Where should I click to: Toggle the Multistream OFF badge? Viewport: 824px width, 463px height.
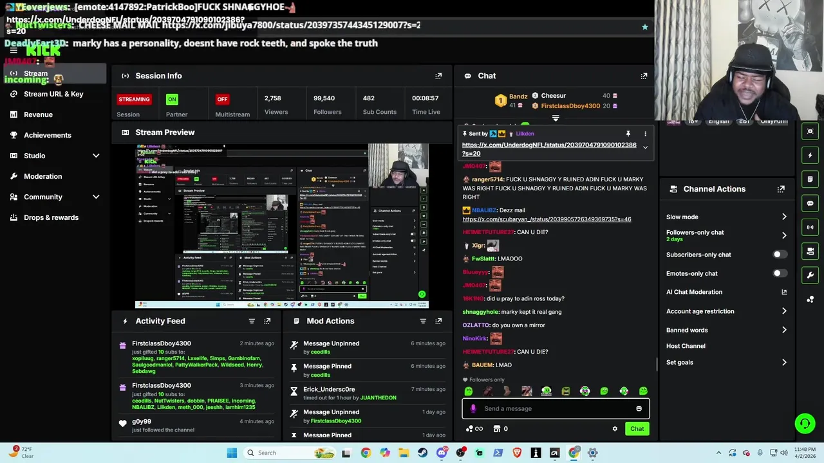pyautogui.click(x=222, y=99)
